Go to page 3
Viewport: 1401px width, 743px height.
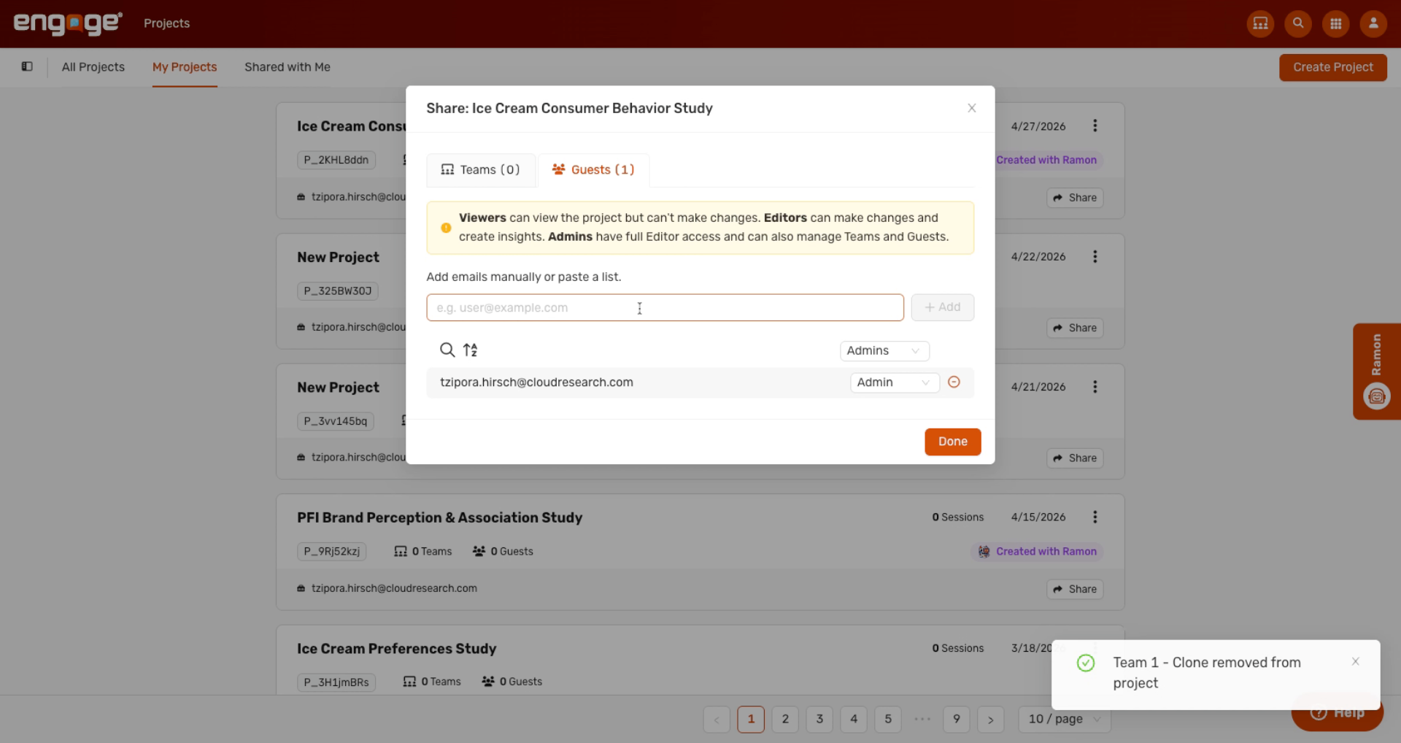pyautogui.click(x=819, y=719)
